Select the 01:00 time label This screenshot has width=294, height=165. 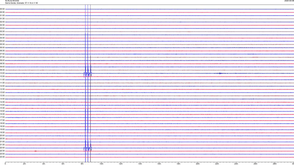2,15
